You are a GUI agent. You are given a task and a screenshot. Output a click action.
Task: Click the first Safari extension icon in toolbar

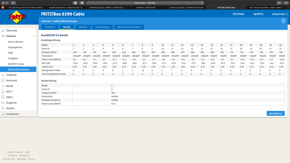click(x=75, y=3)
